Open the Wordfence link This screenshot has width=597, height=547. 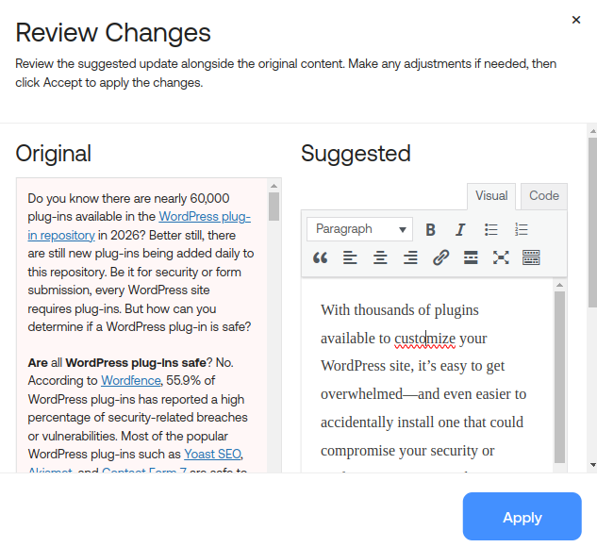(128, 381)
